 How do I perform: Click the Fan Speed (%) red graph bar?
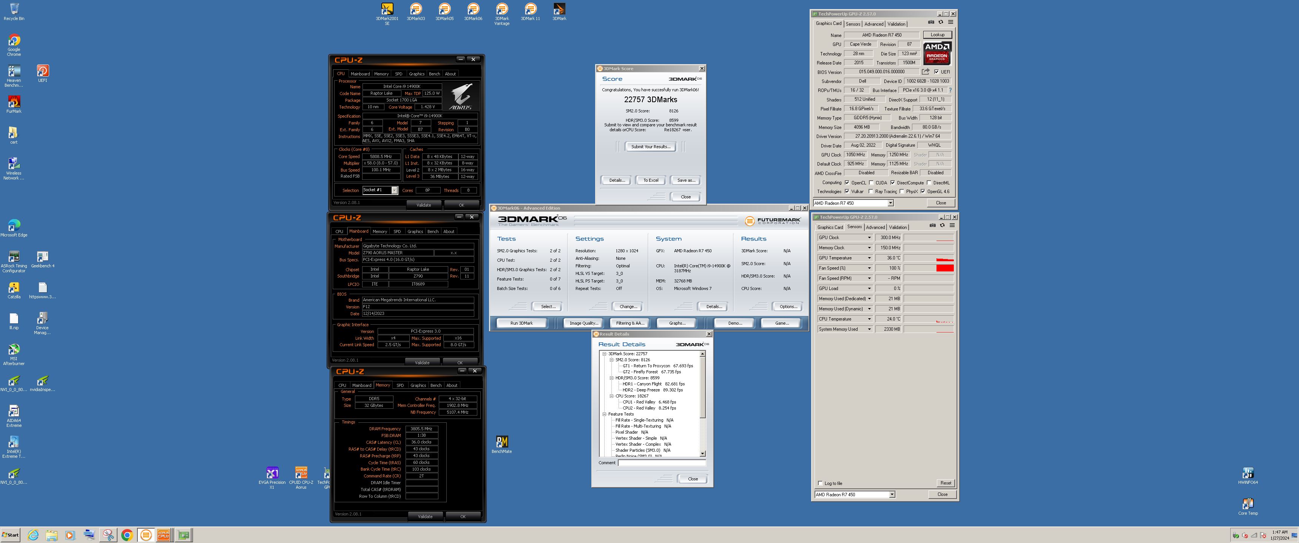pos(944,268)
